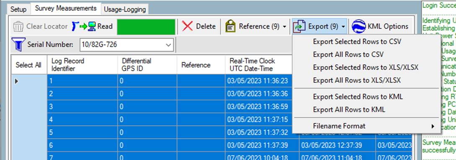Switch to the Setup tab
The height and width of the screenshot is (160, 456).
(18, 9)
